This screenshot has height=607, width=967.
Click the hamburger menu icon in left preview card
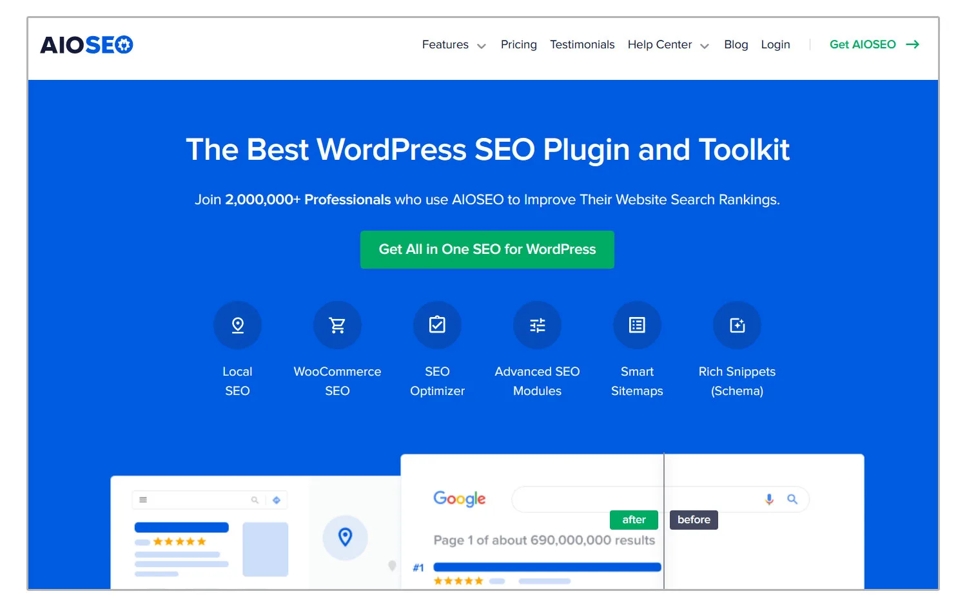click(143, 500)
